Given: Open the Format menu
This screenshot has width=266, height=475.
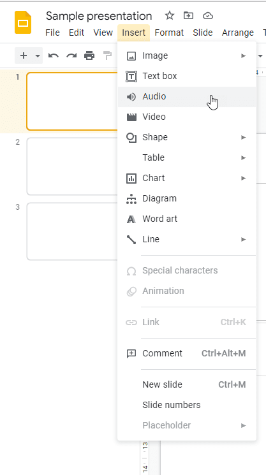Looking at the screenshot, I should 169,33.
